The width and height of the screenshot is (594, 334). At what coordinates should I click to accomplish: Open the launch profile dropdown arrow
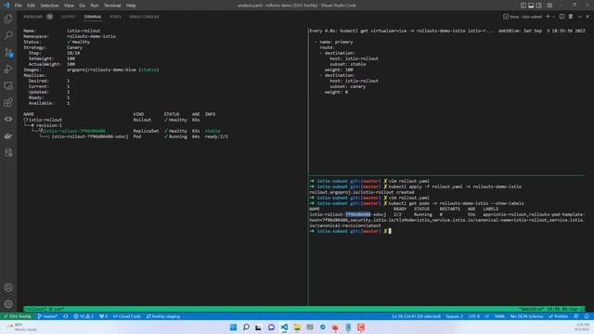pos(553,17)
